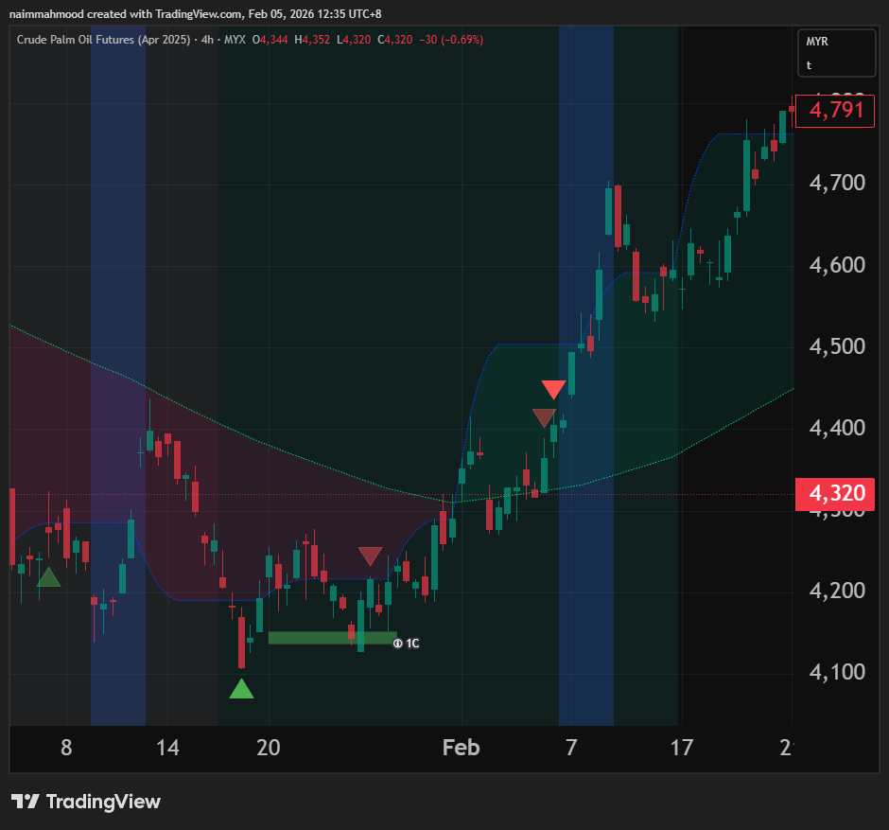Select the faded red triangle above the green bar
Viewport: 889px width, 830px height.
point(370,556)
